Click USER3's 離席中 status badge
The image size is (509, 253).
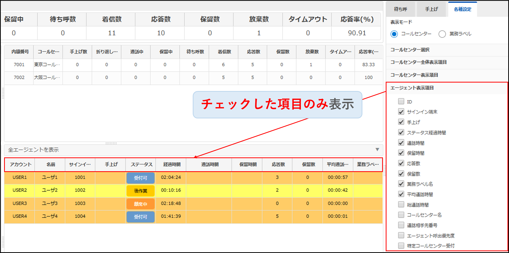click(x=140, y=204)
